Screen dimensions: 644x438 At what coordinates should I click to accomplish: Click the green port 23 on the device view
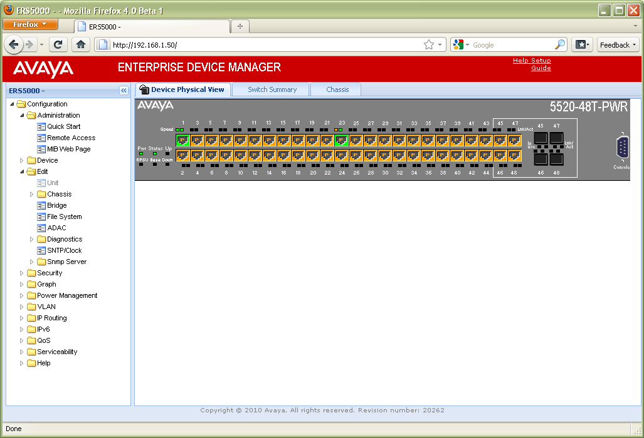tap(342, 140)
